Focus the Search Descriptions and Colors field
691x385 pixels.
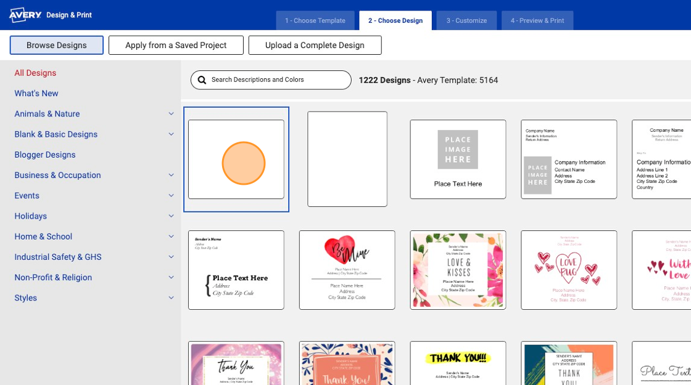[x=271, y=80]
